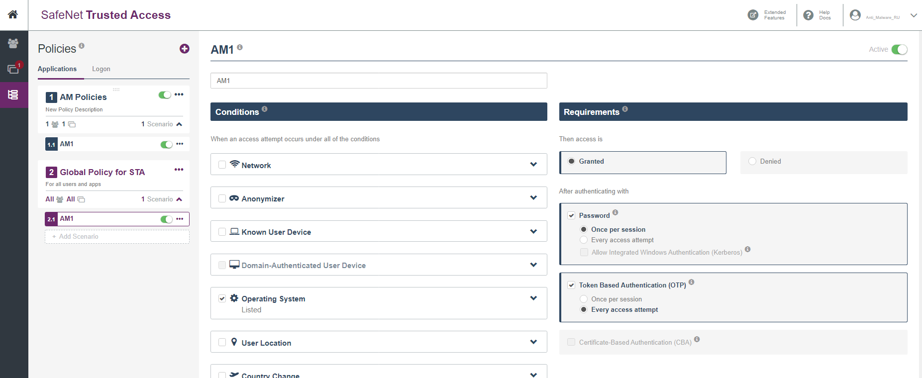
Task: Expand the User Location condition
Action: tap(533, 342)
